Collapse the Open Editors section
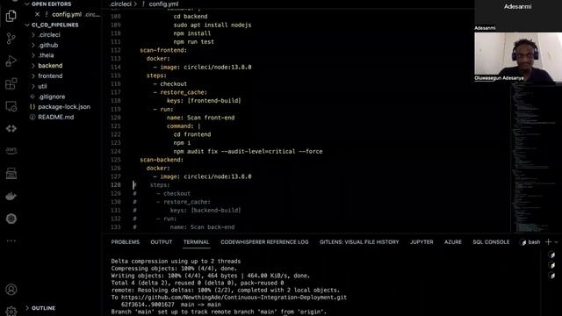Screen dimensions: 562x316 [27, 4]
